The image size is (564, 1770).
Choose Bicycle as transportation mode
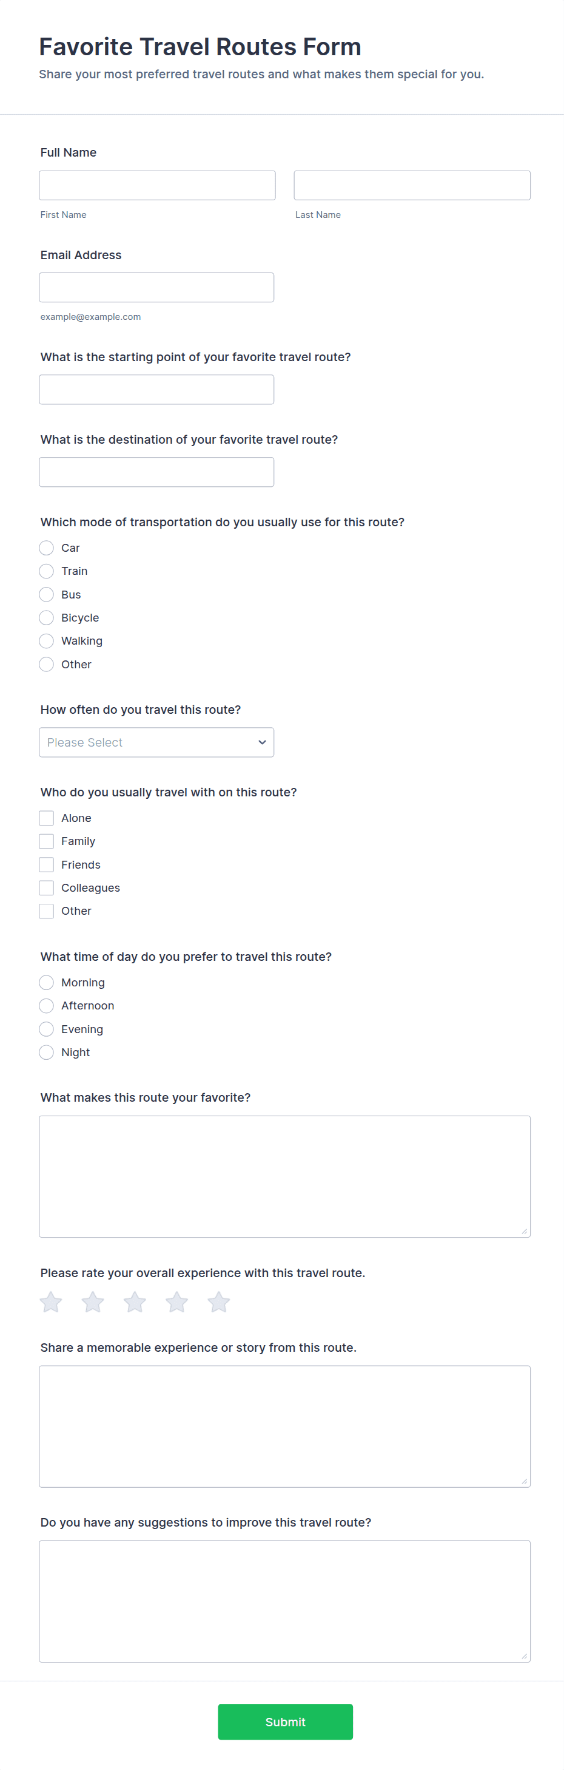coord(47,618)
